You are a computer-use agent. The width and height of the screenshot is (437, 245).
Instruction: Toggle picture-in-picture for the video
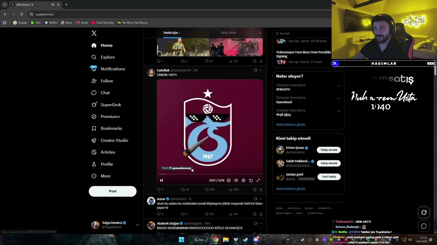coord(251,180)
